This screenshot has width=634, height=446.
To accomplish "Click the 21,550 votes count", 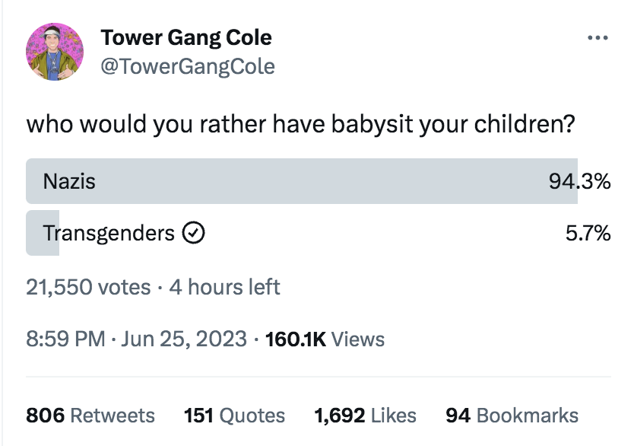I will pos(88,287).
